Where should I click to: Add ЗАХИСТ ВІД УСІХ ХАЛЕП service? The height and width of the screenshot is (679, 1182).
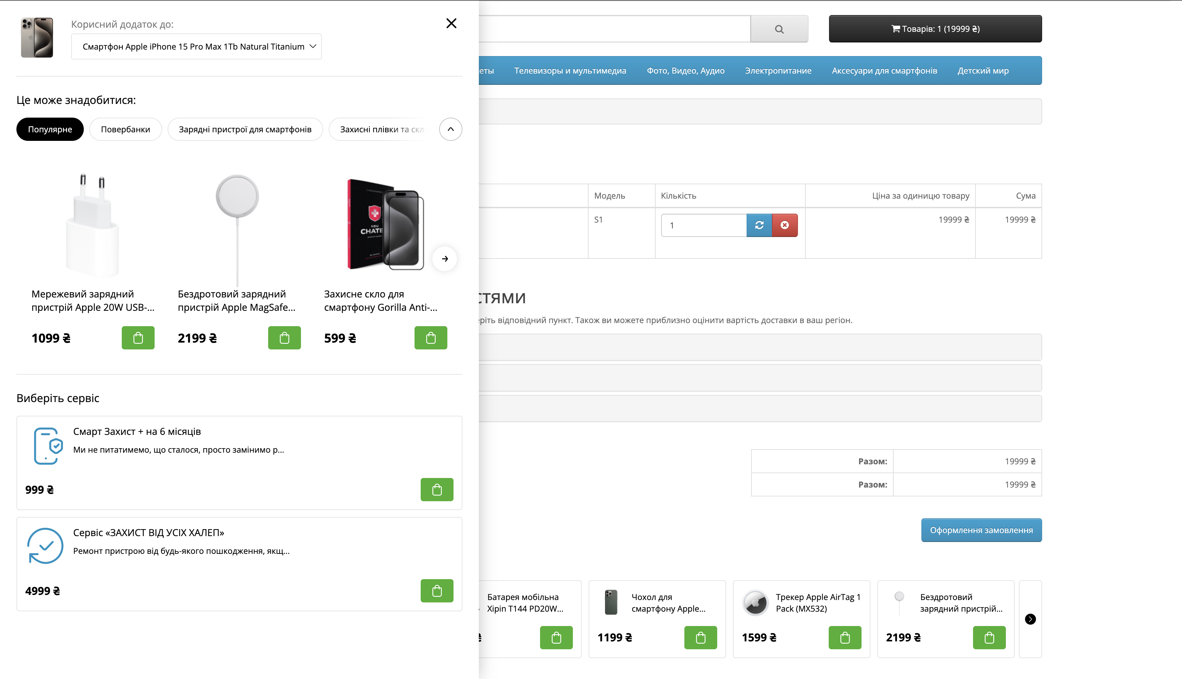(436, 590)
